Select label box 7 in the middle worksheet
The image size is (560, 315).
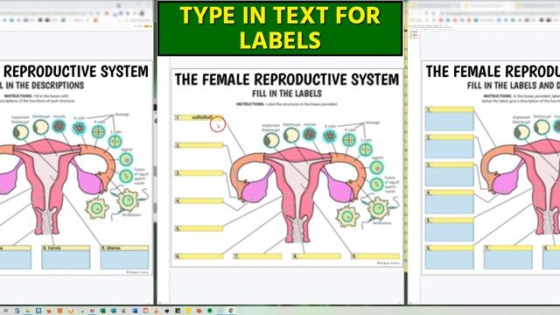click(257, 256)
